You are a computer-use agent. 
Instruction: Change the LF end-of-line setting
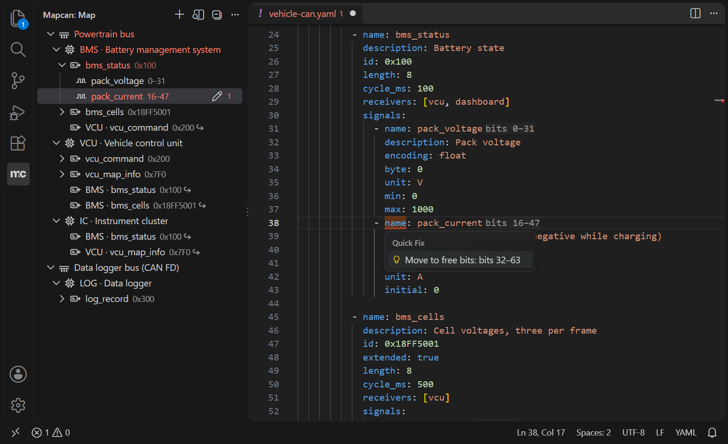660,432
